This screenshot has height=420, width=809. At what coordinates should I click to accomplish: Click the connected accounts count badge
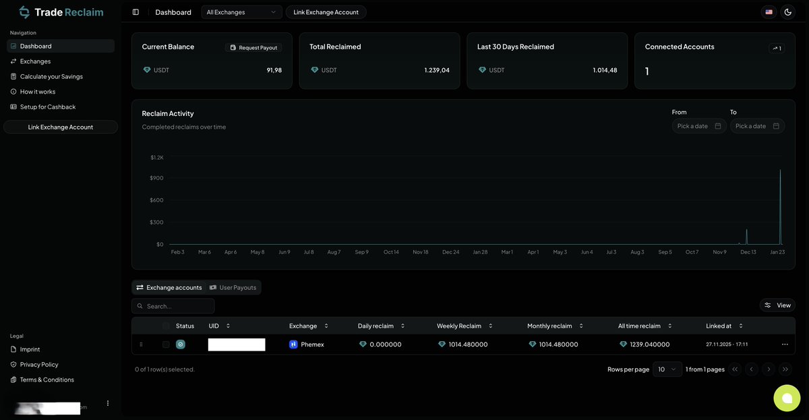pyautogui.click(x=777, y=49)
